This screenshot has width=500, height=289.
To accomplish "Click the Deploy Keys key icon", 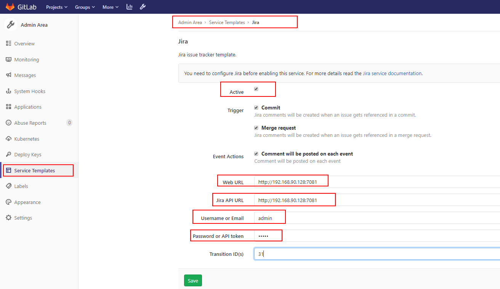I will click(x=8, y=154).
